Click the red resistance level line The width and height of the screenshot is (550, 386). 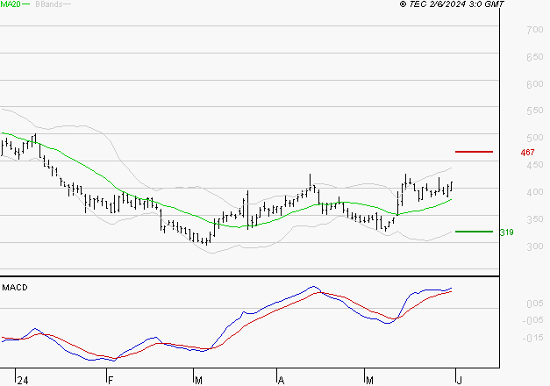click(474, 152)
